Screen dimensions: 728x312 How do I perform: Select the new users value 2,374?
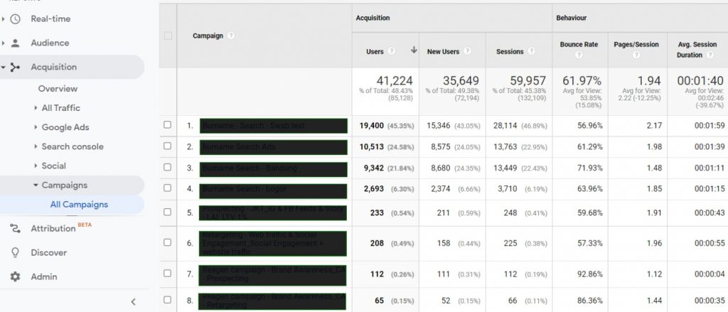coord(440,189)
